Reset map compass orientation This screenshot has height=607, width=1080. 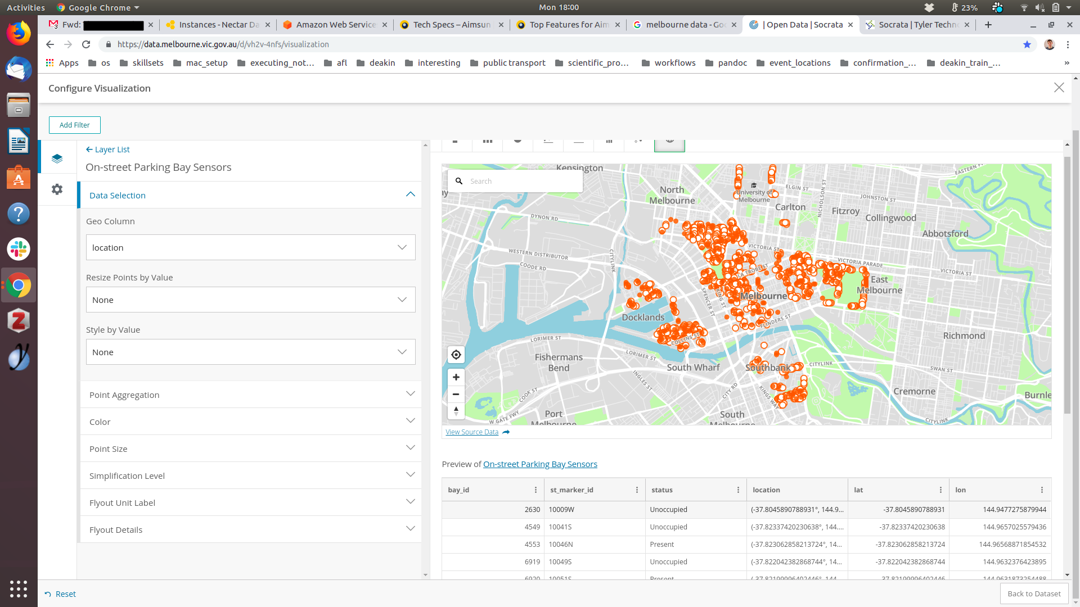coord(456,411)
